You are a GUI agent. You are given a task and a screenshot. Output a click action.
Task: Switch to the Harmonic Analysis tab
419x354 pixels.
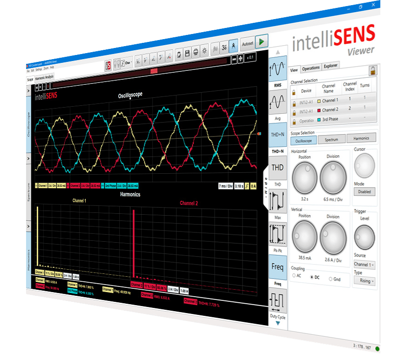tap(44, 77)
